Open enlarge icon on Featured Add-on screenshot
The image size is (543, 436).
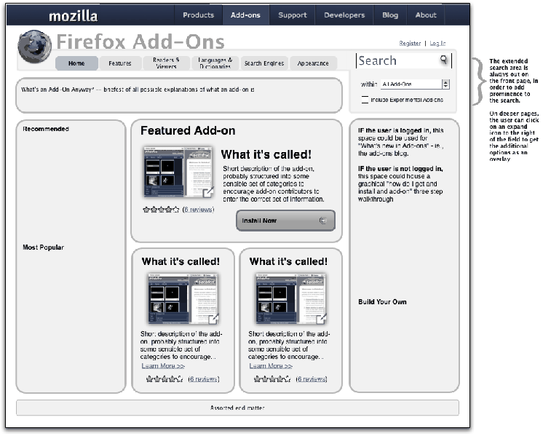(208, 192)
